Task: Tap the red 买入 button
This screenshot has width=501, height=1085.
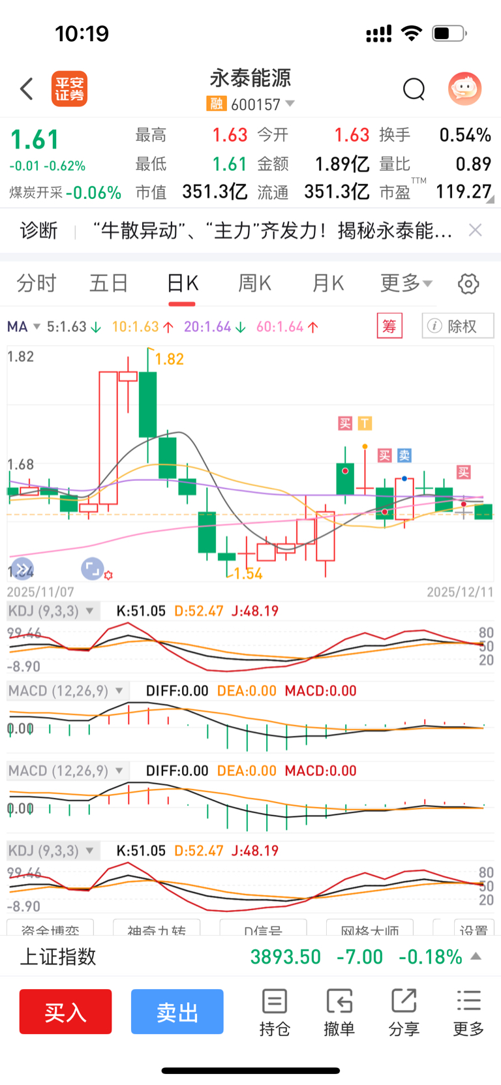Action: [x=65, y=1011]
